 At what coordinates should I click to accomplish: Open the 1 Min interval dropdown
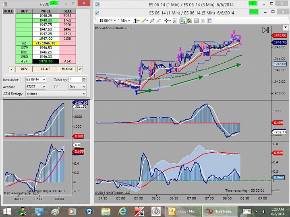[x=124, y=20]
